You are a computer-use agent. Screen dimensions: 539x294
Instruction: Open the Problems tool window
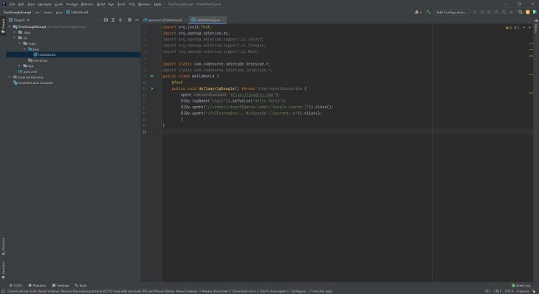click(x=37, y=285)
